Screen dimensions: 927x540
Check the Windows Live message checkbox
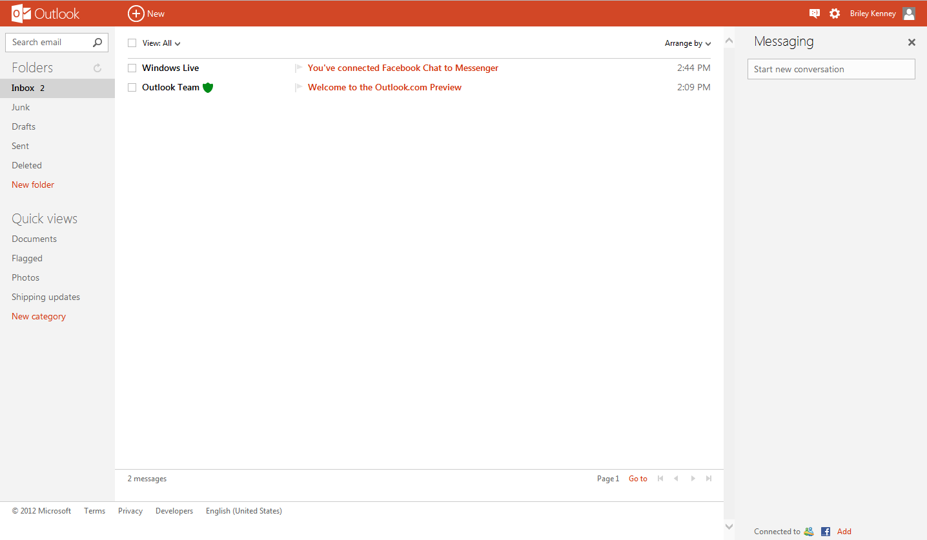point(132,68)
